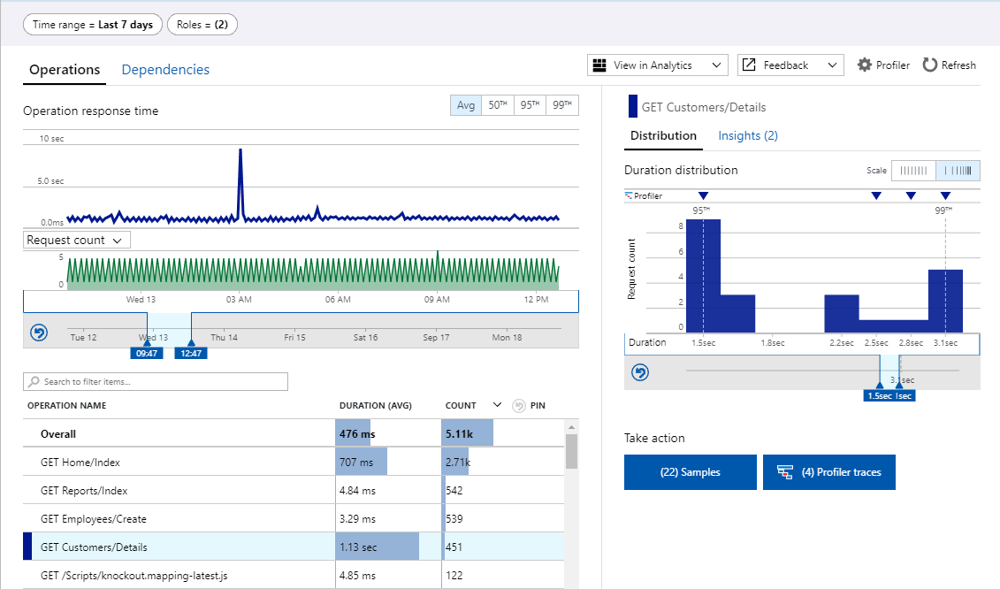Open the Profiler gear icon

(864, 65)
